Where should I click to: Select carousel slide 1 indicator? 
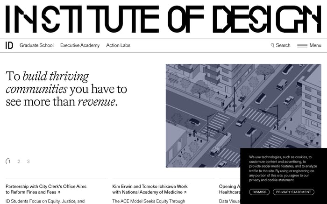coord(8,161)
